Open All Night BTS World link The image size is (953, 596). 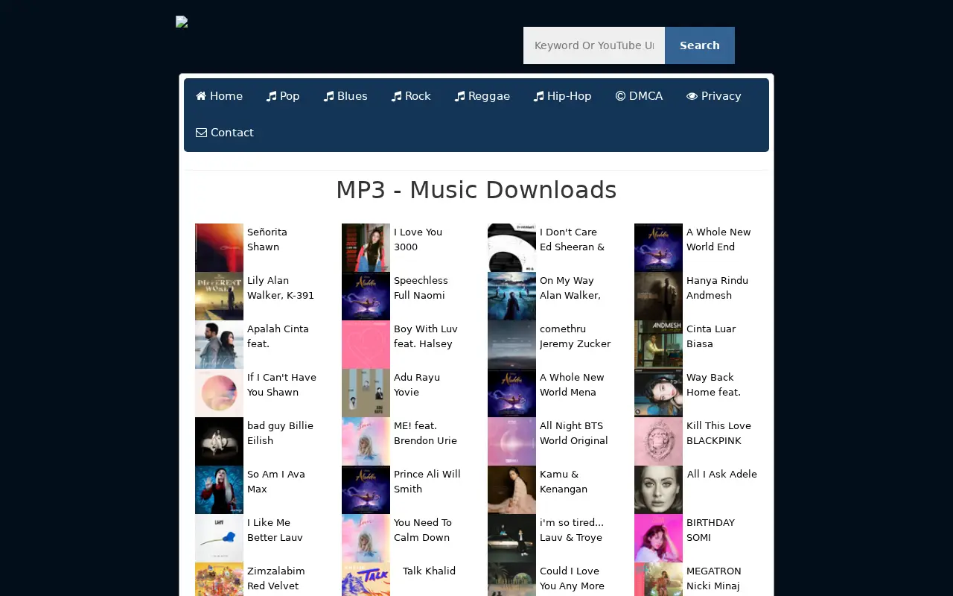point(573,433)
